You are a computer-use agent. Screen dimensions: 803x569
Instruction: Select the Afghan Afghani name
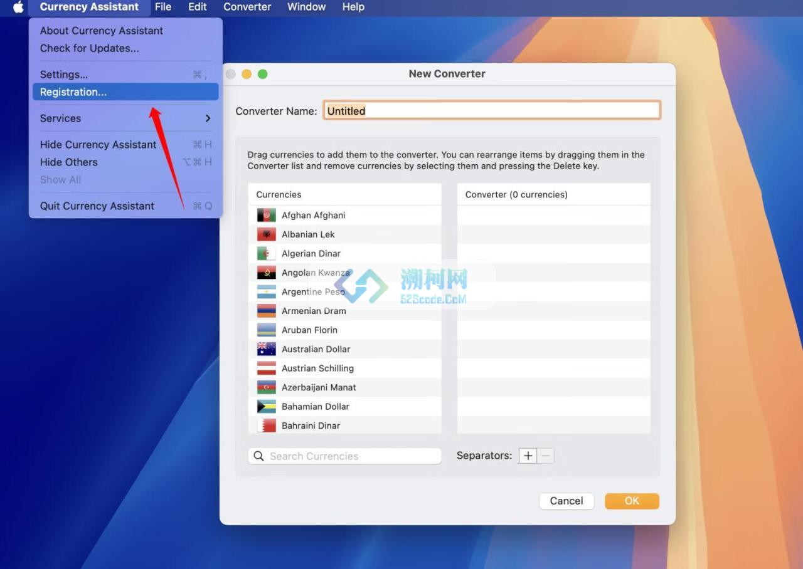(314, 215)
